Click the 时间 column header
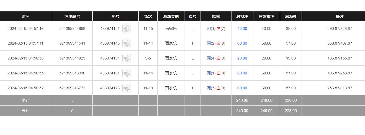 [x=25, y=16]
